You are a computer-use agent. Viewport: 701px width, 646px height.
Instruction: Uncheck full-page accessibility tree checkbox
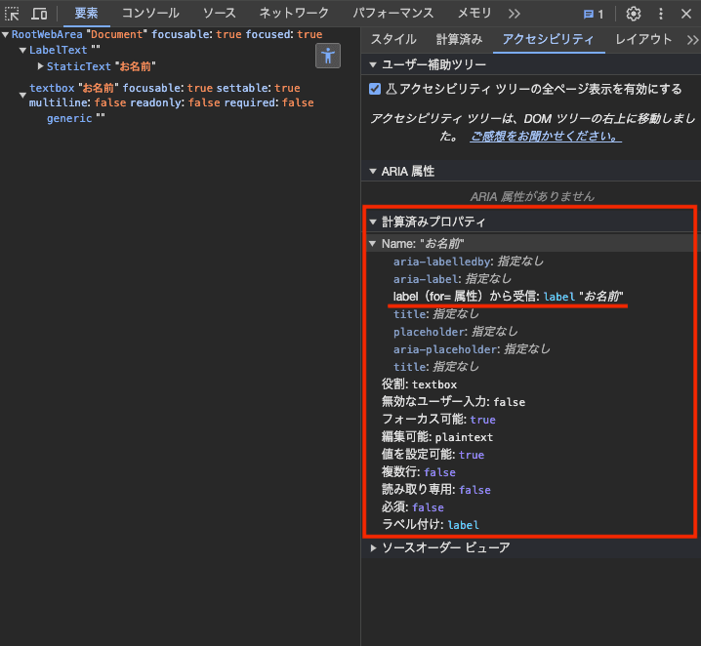point(375,89)
